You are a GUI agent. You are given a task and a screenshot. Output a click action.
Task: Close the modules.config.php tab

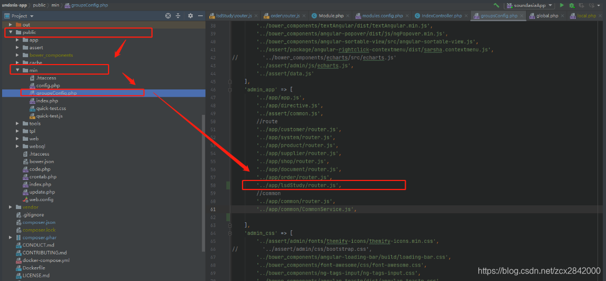pos(407,16)
